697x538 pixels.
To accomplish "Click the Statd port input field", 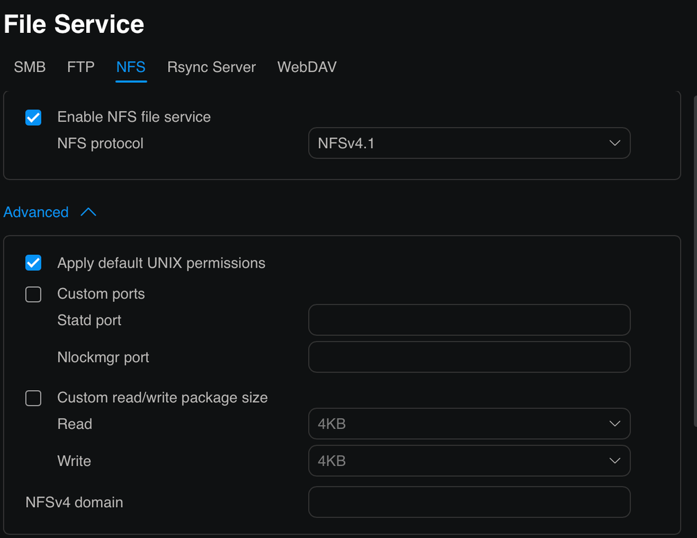I will tap(468, 320).
